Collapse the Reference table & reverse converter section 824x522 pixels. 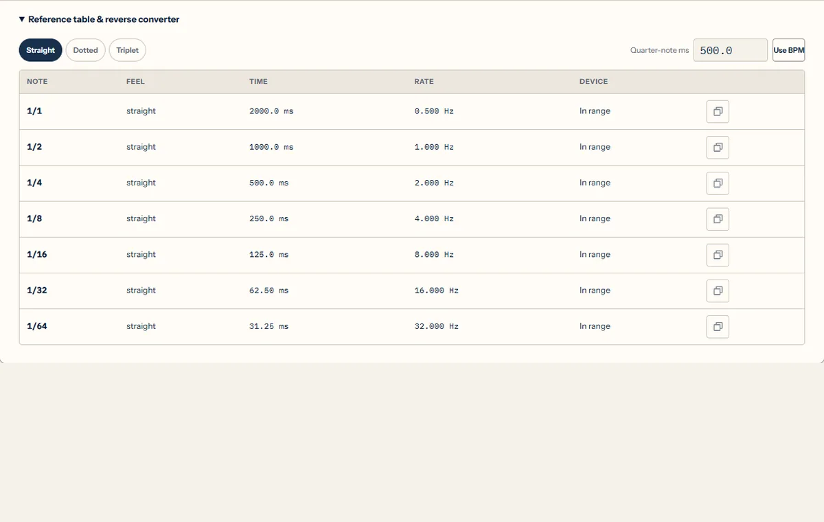tap(100, 19)
